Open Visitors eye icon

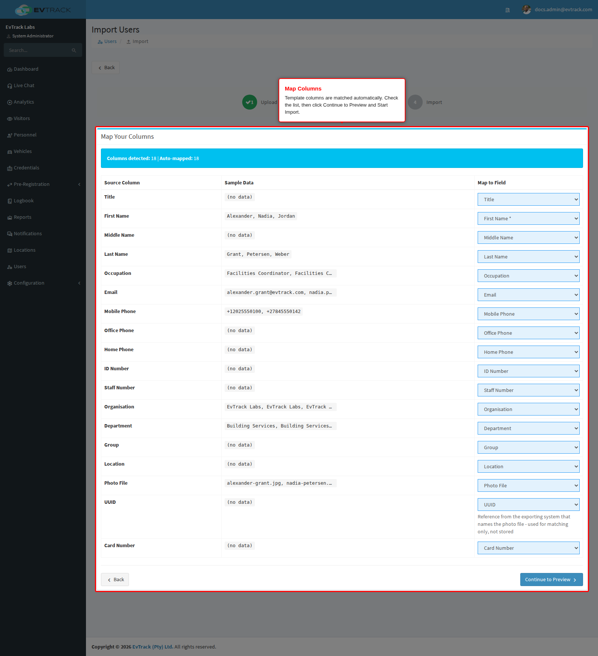point(10,119)
